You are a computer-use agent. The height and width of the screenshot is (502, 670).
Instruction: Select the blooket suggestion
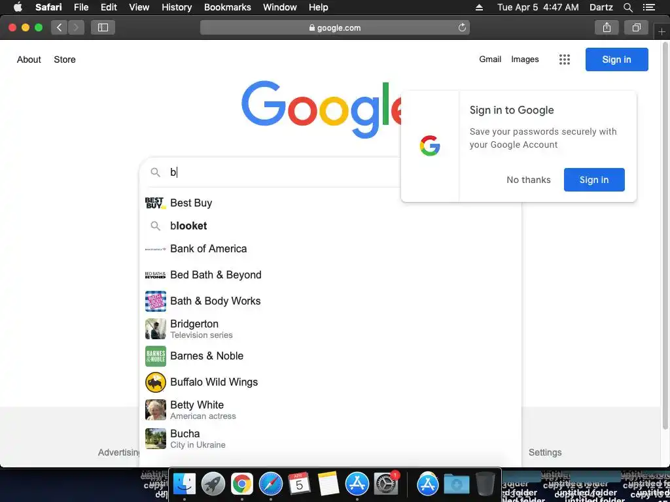click(330, 226)
